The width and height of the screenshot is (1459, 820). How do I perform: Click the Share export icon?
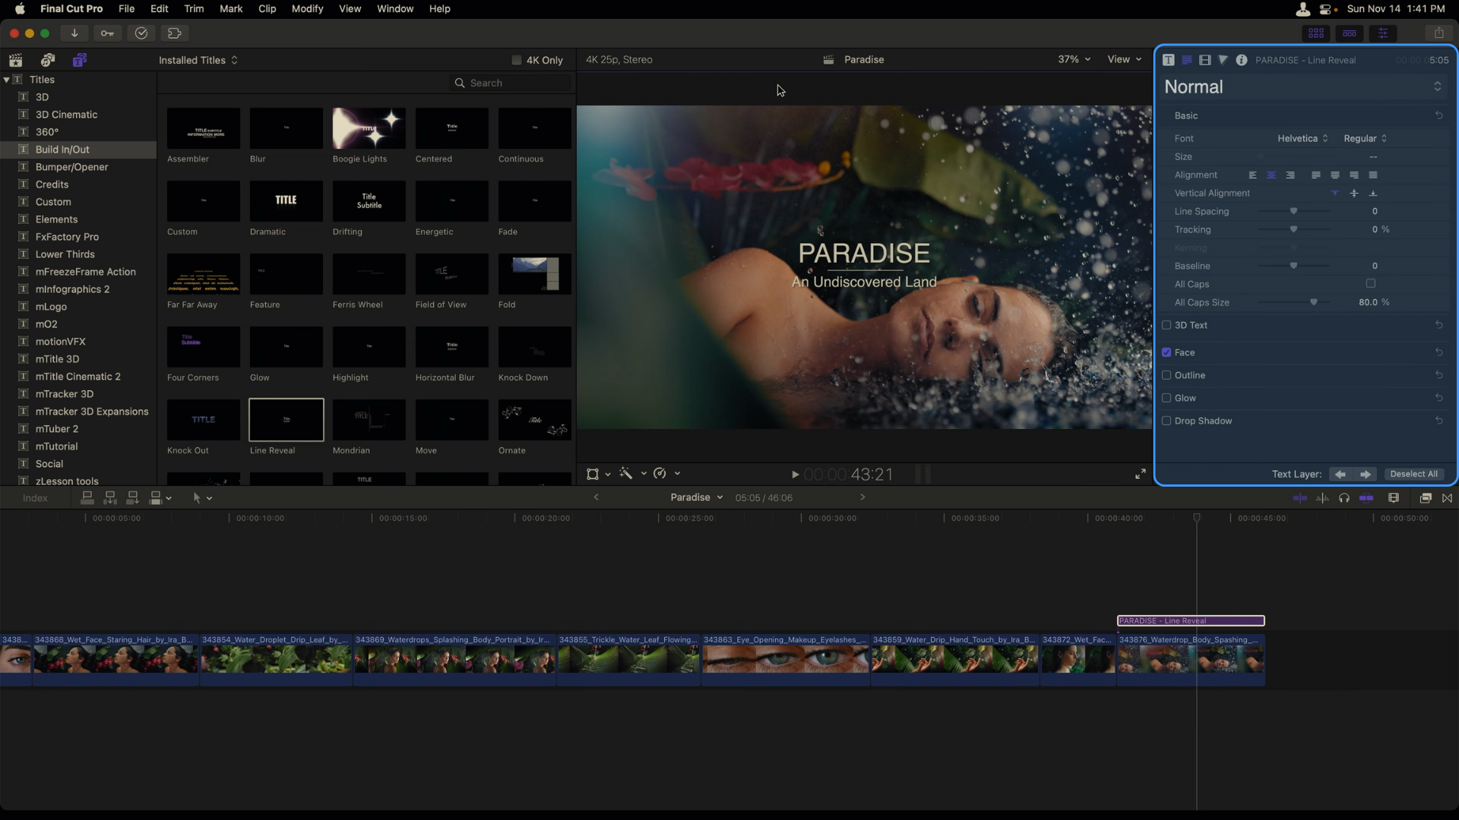pos(1438,33)
